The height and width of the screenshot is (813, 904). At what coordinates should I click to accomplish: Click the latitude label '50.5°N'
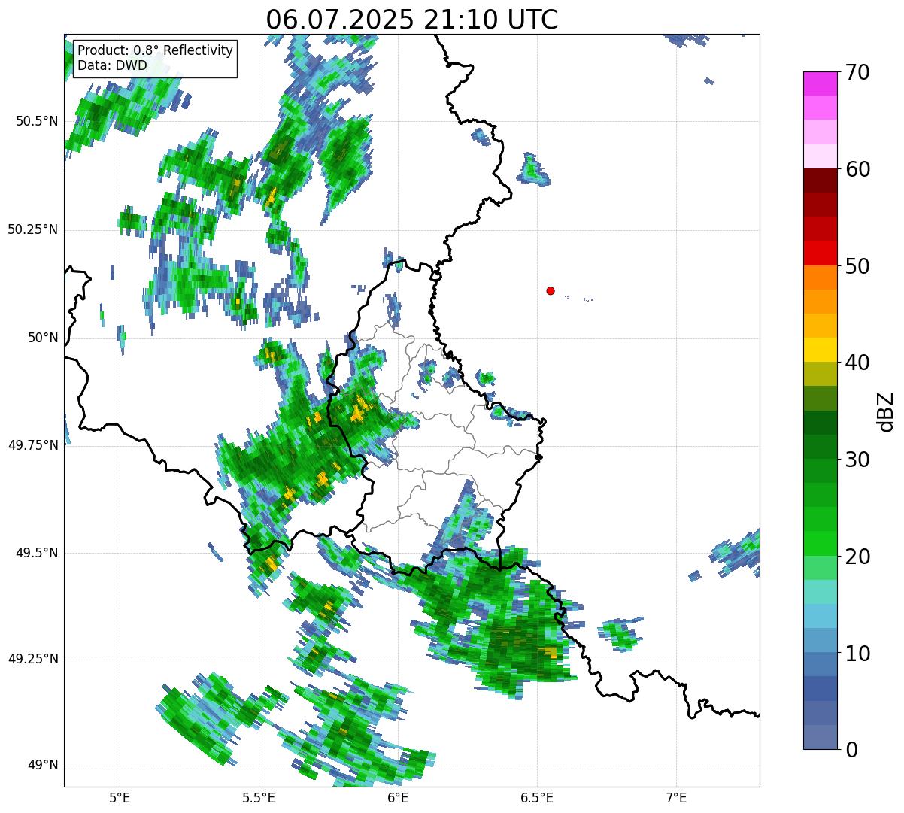pyautogui.click(x=36, y=121)
